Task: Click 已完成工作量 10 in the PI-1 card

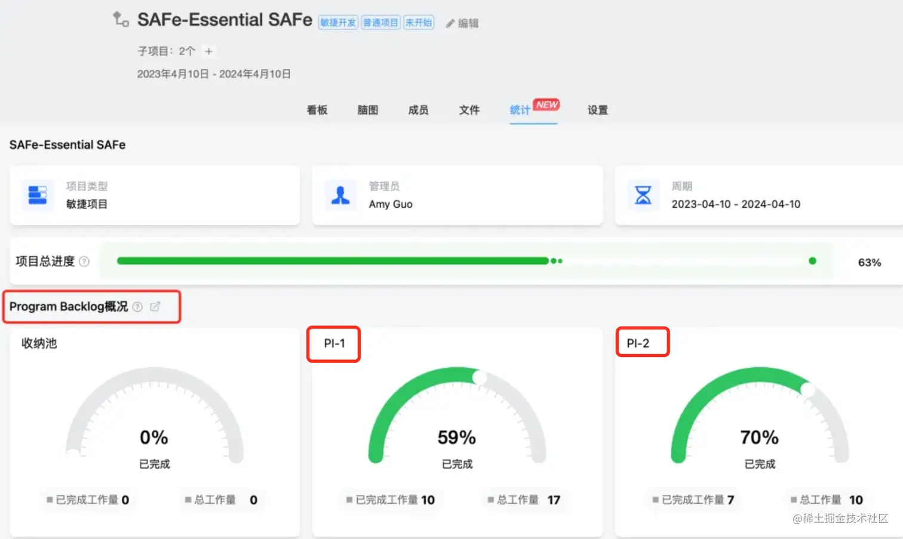Action: [391, 500]
